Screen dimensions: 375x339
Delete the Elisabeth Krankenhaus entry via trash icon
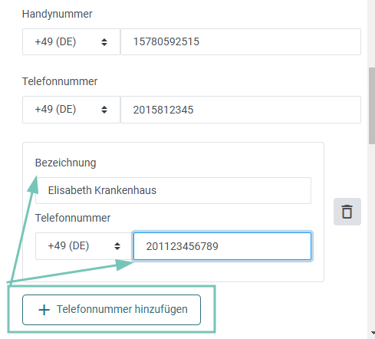click(x=347, y=212)
